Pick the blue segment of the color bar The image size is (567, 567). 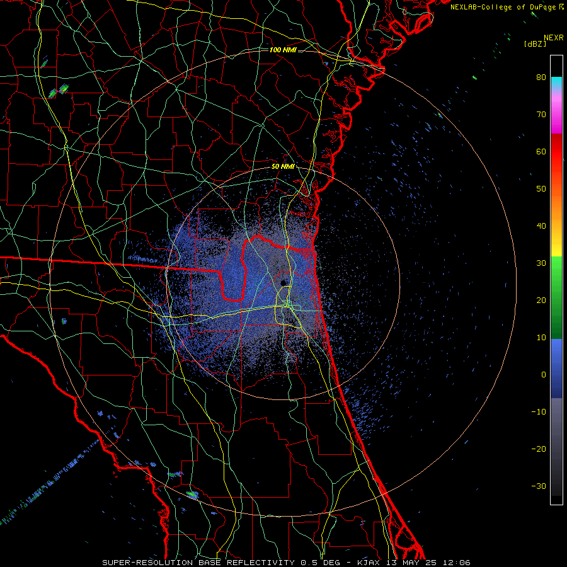(x=556, y=369)
